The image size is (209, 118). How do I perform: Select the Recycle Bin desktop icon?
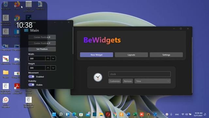tap(6, 6)
